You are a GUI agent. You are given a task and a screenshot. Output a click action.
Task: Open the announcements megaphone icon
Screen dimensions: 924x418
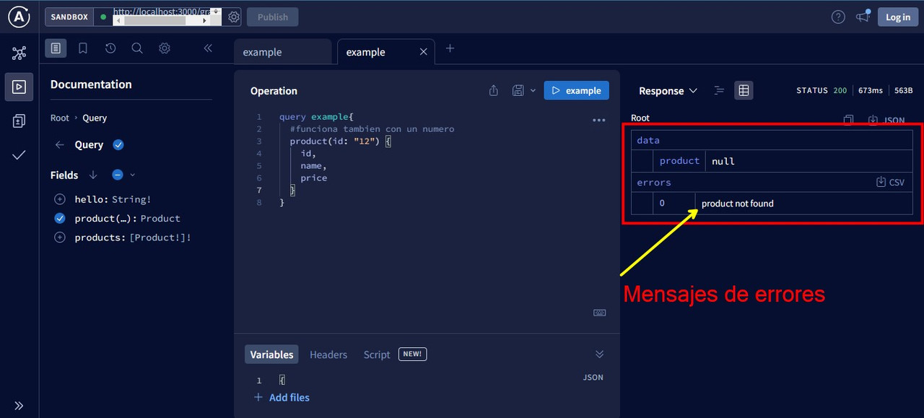[863, 17]
